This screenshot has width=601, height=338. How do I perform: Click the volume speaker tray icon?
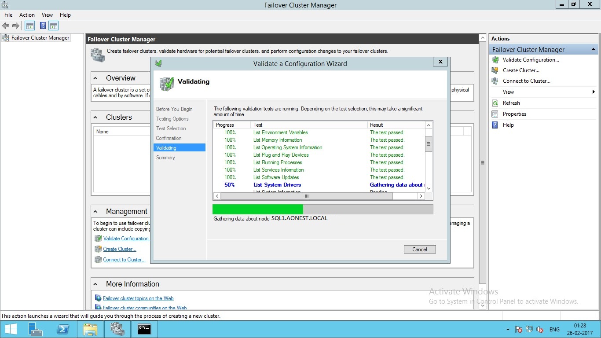point(539,329)
